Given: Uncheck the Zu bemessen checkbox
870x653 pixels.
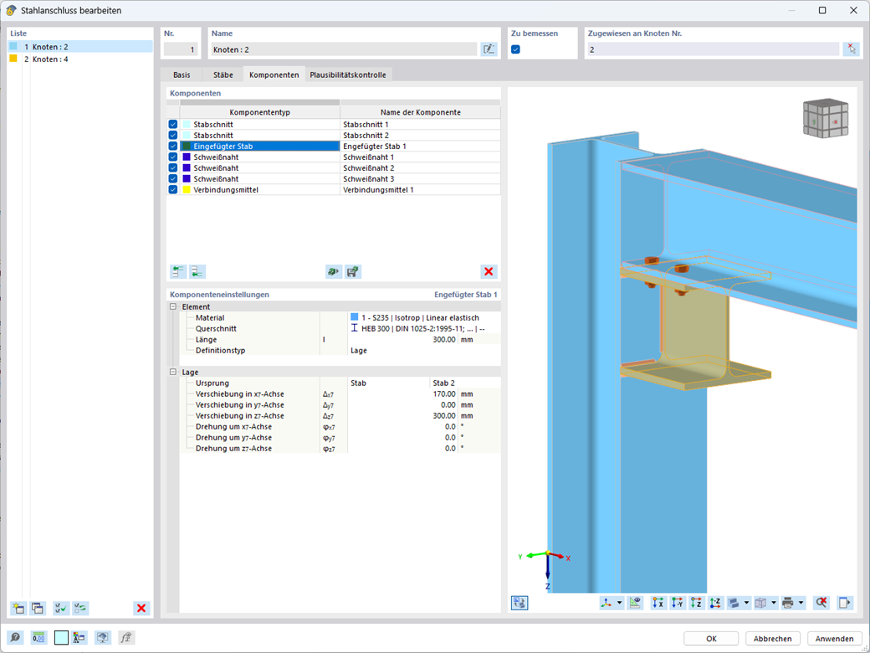Looking at the screenshot, I should 515,49.
